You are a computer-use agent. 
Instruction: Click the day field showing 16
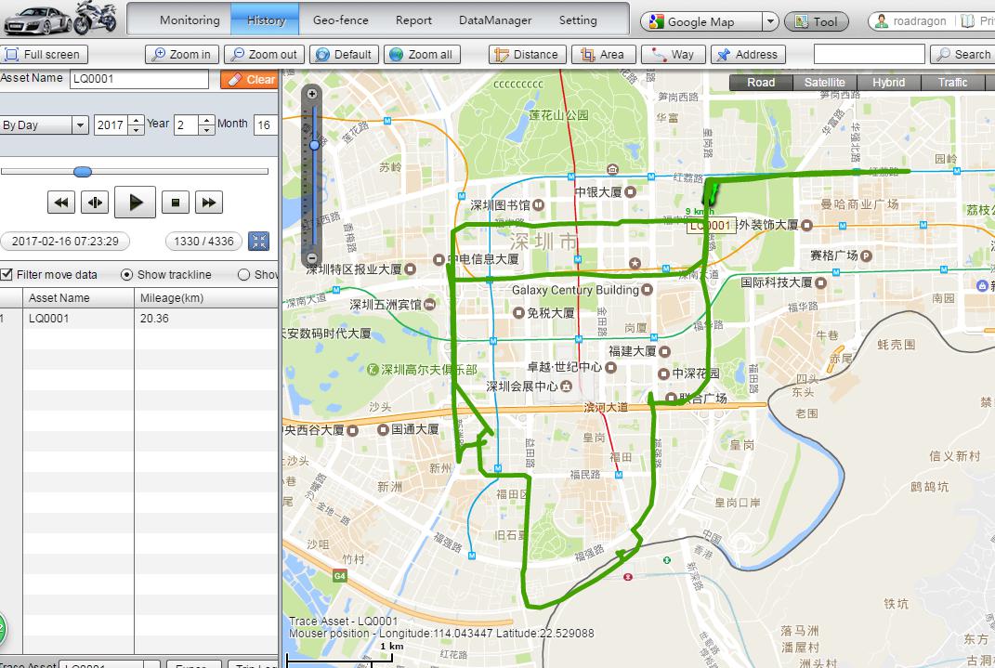pyautogui.click(x=266, y=125)
